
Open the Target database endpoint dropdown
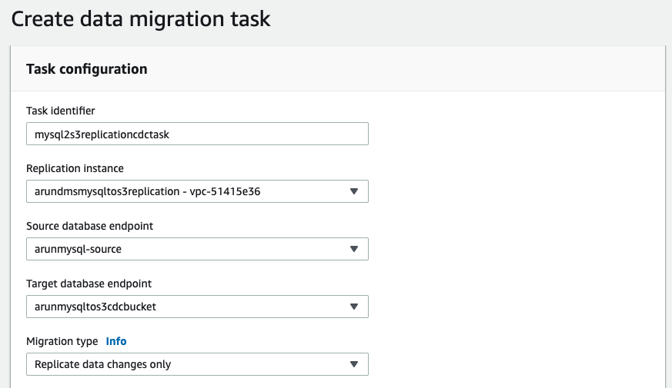coord(196,307)
